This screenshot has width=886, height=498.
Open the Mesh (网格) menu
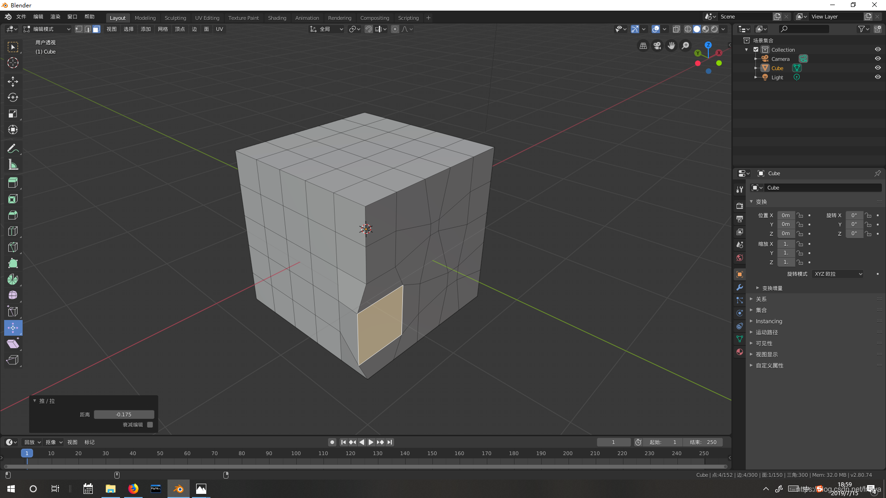162,29
